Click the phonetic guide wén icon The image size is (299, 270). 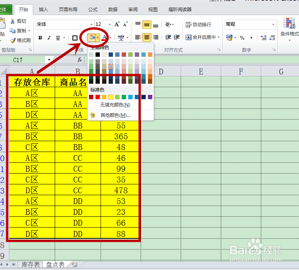[121, 38]
